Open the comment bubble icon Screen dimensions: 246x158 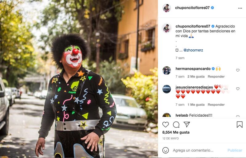click(176, 124)
